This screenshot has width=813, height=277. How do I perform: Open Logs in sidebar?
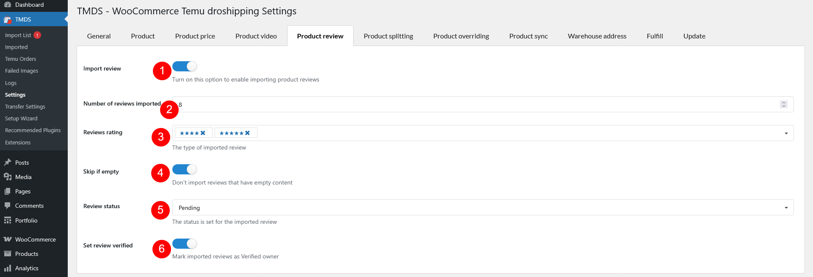point(11,83)
